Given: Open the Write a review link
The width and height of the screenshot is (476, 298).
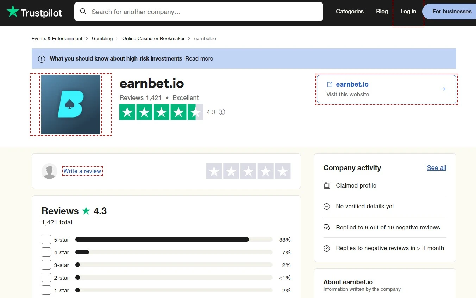Looking at the screenshot, I should [x=82, y=171].
